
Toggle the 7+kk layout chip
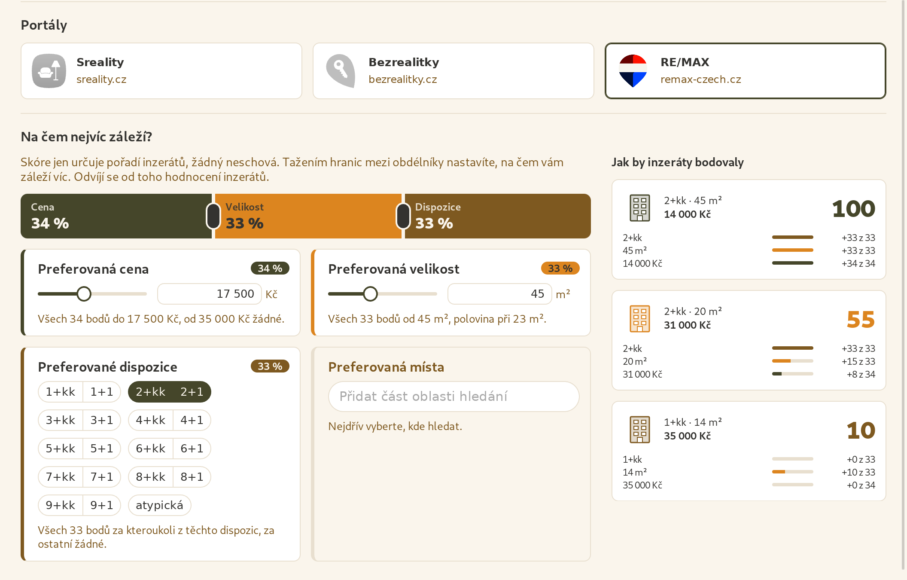(61, 477)
